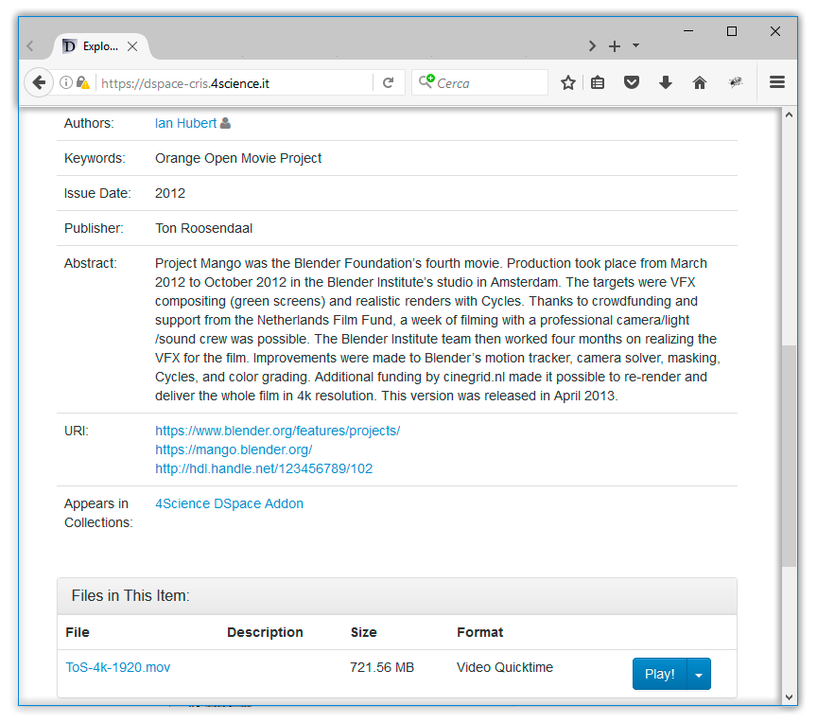Open a new tab with plus icon

pos(615,46)
